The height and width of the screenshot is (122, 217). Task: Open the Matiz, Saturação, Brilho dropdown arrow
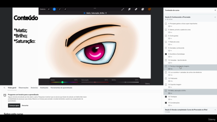[106, 13]
